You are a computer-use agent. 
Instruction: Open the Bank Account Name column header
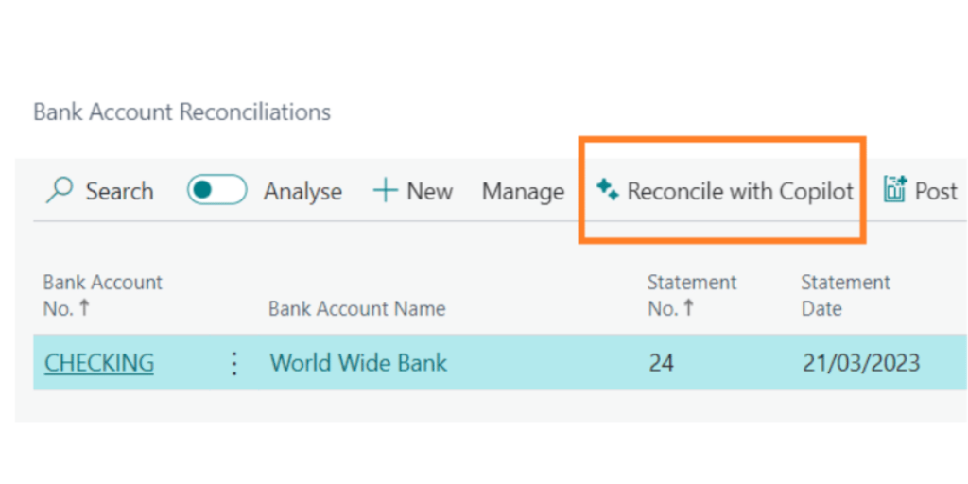click(356, 309)
